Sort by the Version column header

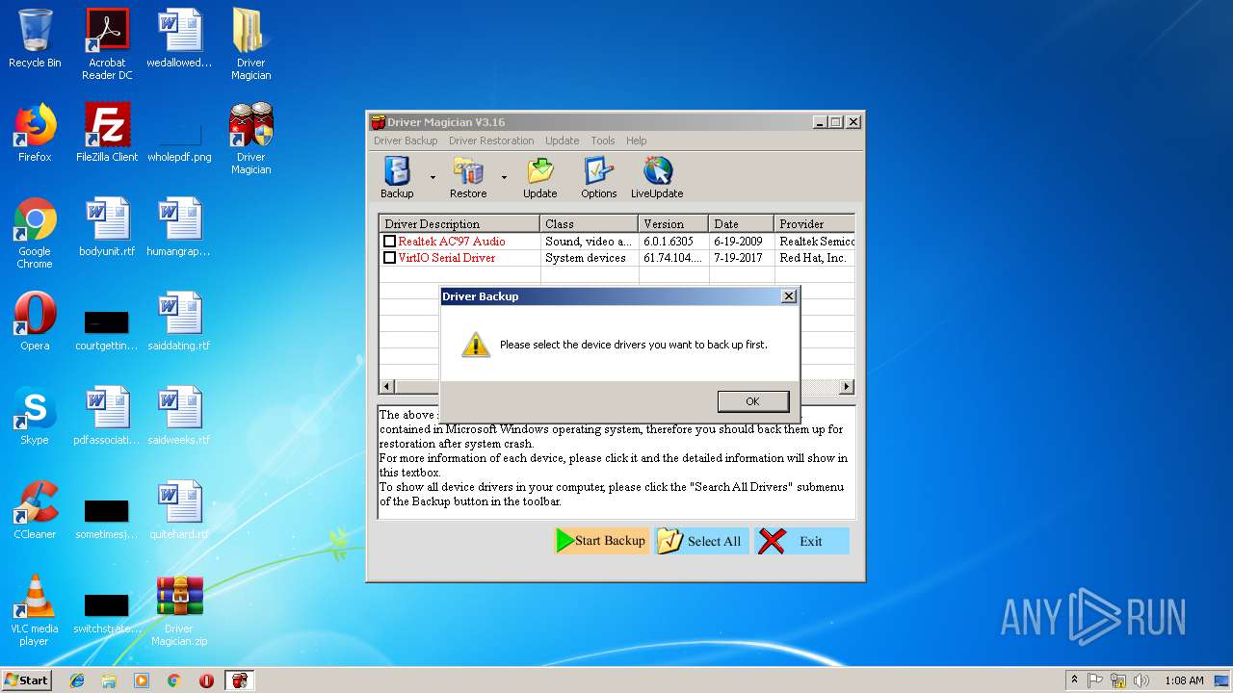(x=673, y=224)
